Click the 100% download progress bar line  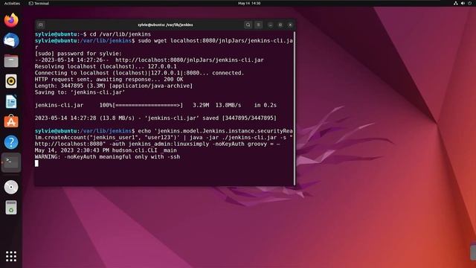155,105
